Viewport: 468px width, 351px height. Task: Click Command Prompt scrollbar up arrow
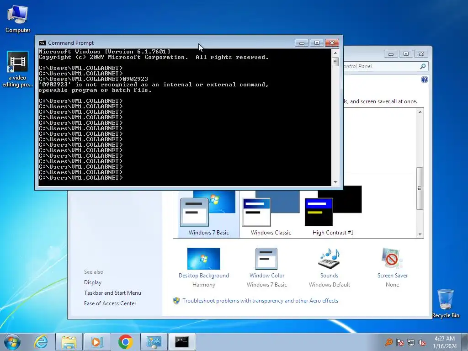[x=335, y=53]
